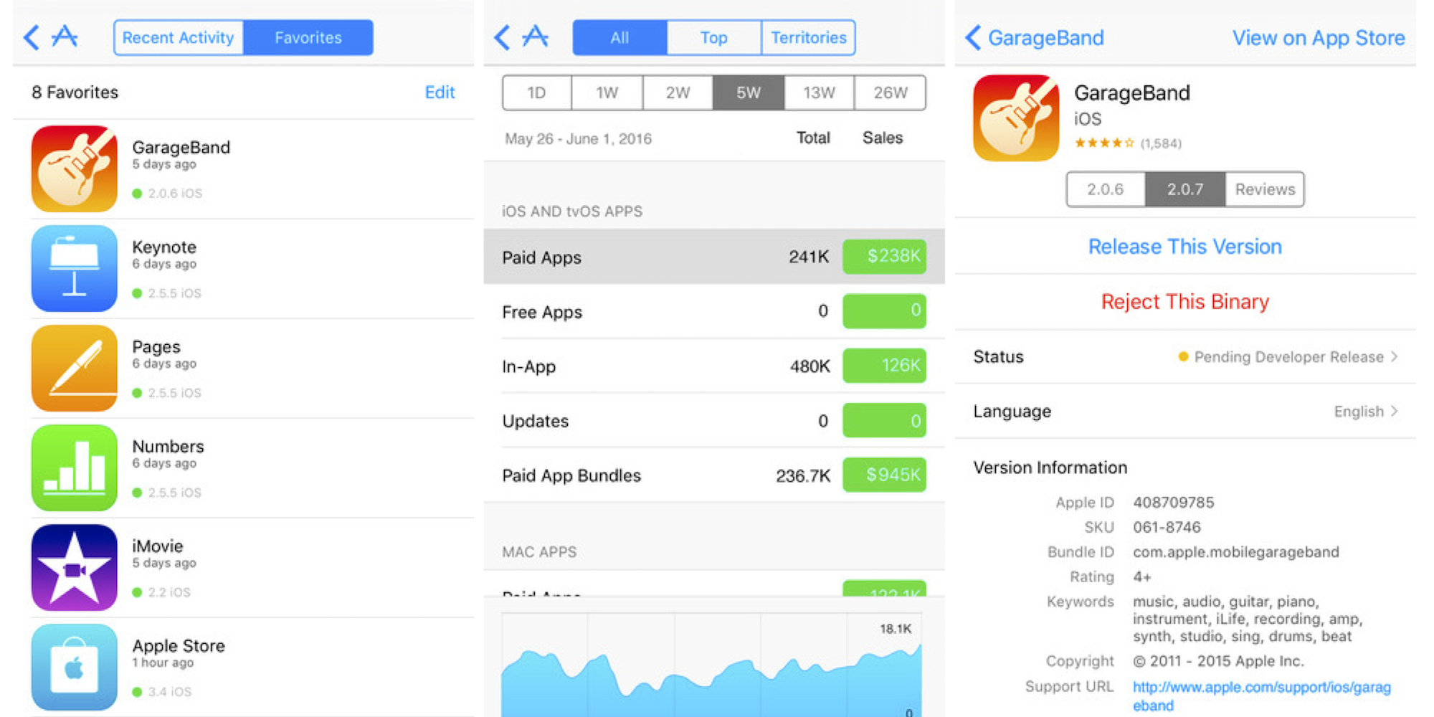Open the GarageBand app icon in Favorites

pos(74,168)
